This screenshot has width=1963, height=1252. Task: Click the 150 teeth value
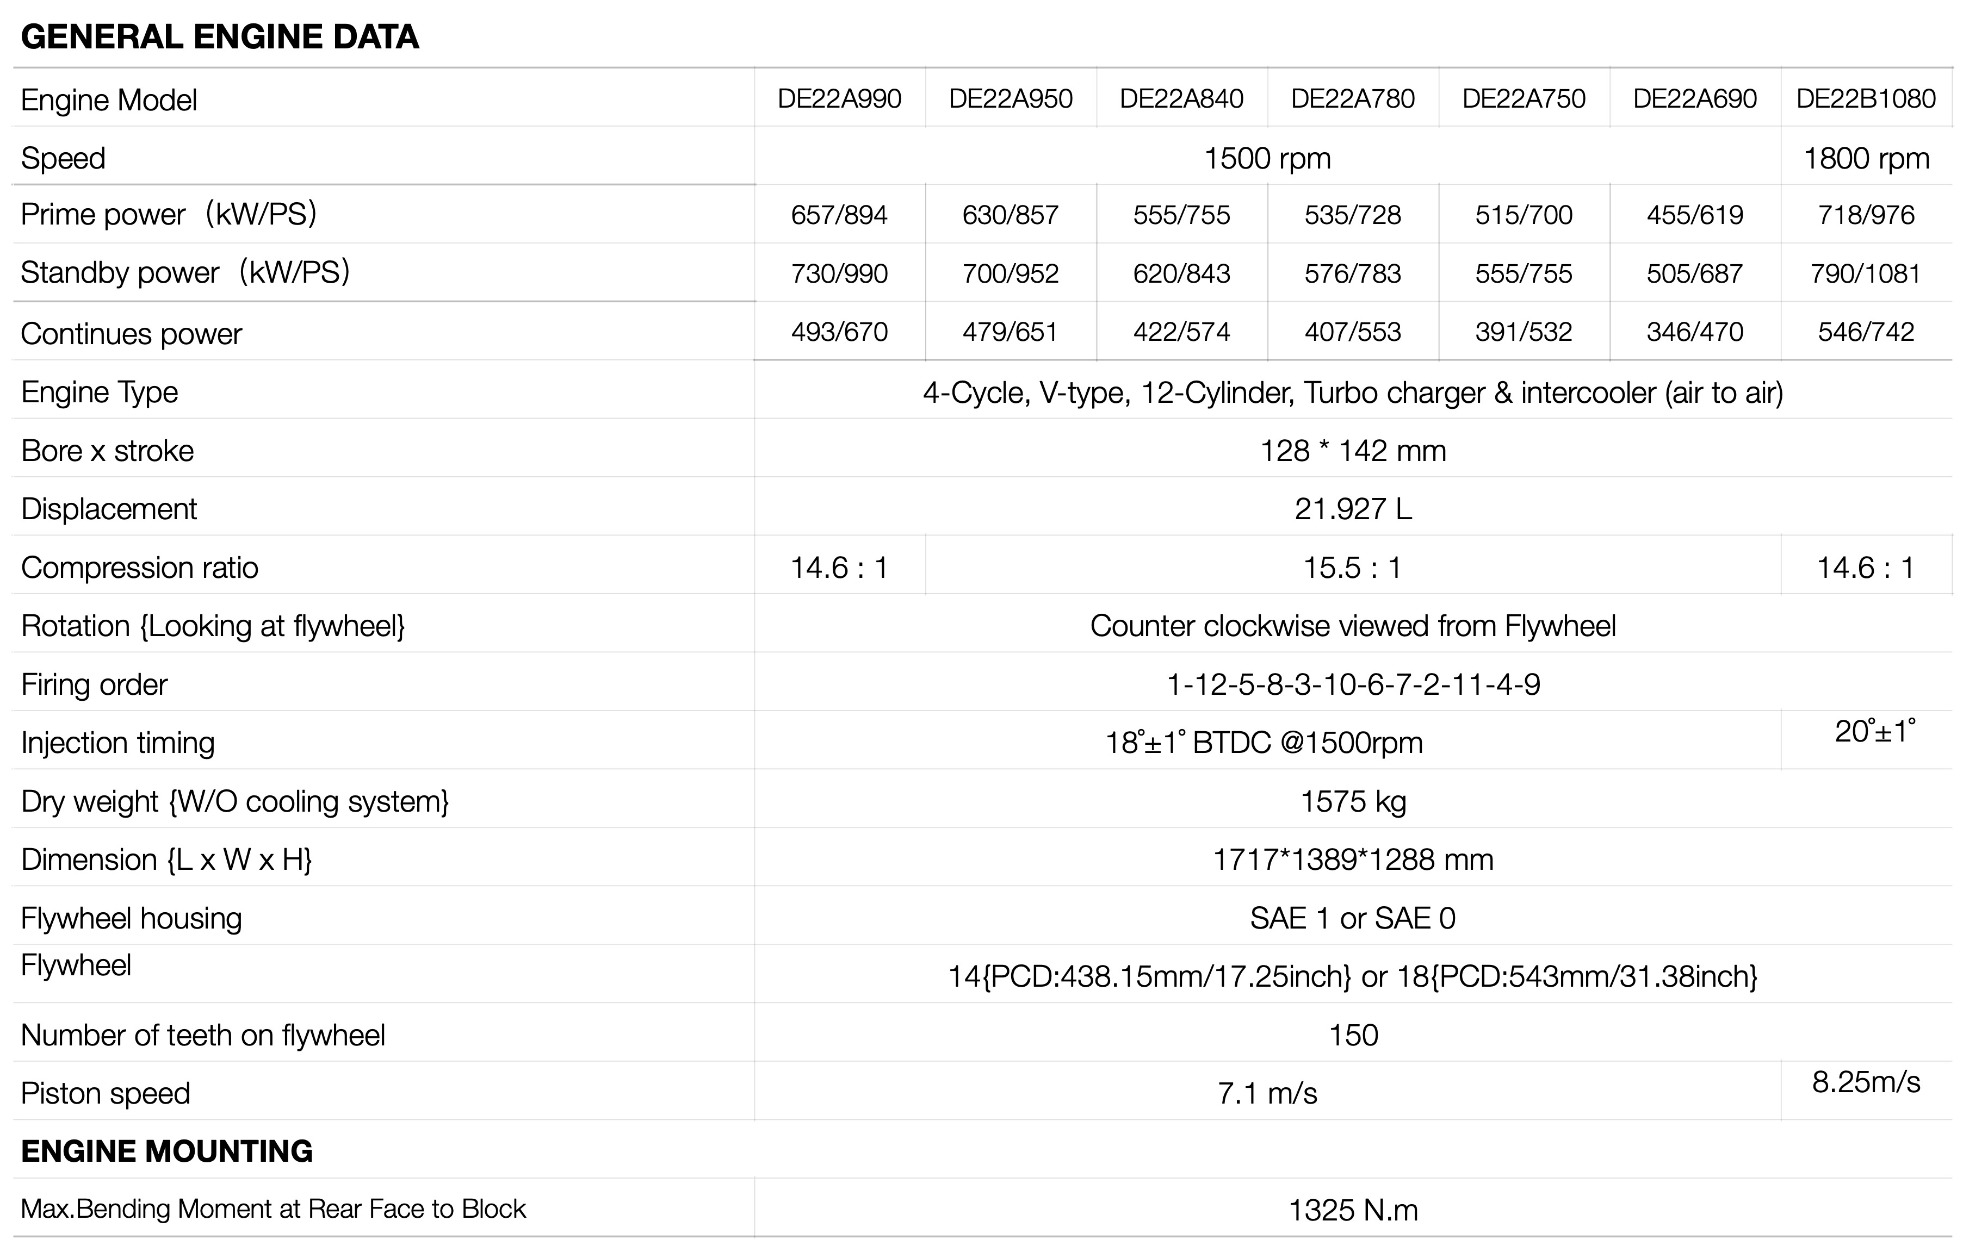pyautogui.click(x=1353, y=1035)
